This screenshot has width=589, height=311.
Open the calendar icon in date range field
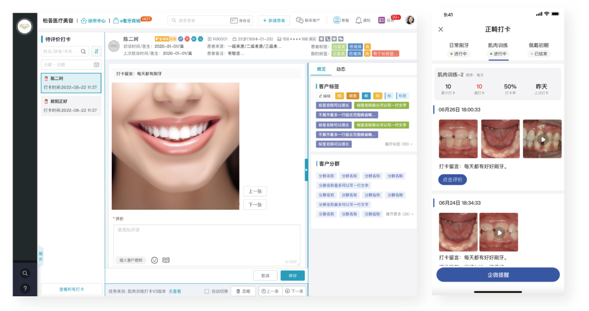click(x=97, y=65)
